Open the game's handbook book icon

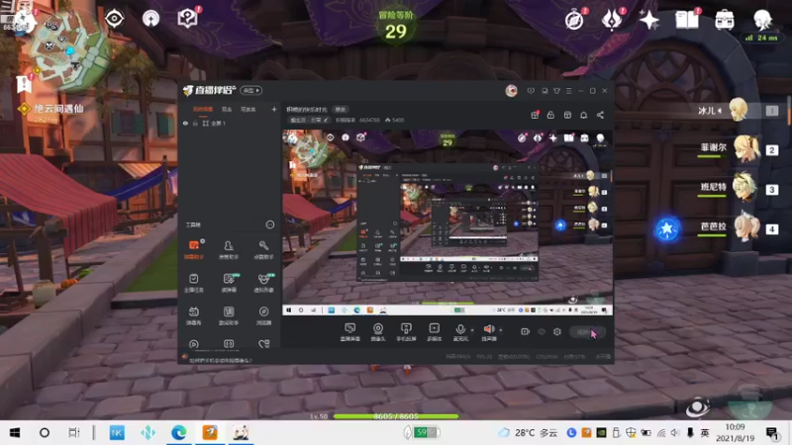[x=687, y=20]
